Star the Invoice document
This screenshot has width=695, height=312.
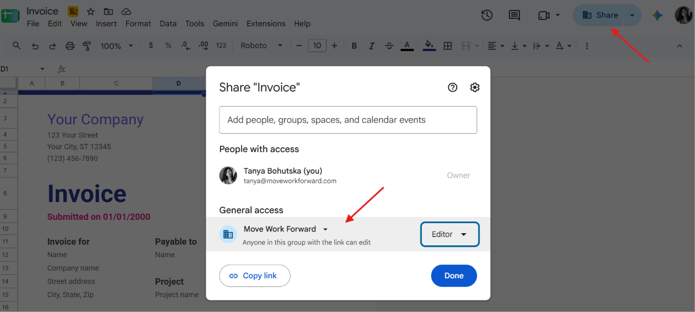[91, 12]
